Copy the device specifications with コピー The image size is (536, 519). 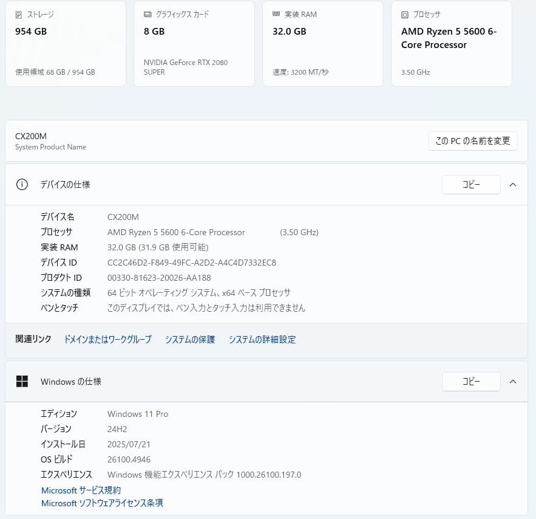pyautogui.click(x=471, y=184)
